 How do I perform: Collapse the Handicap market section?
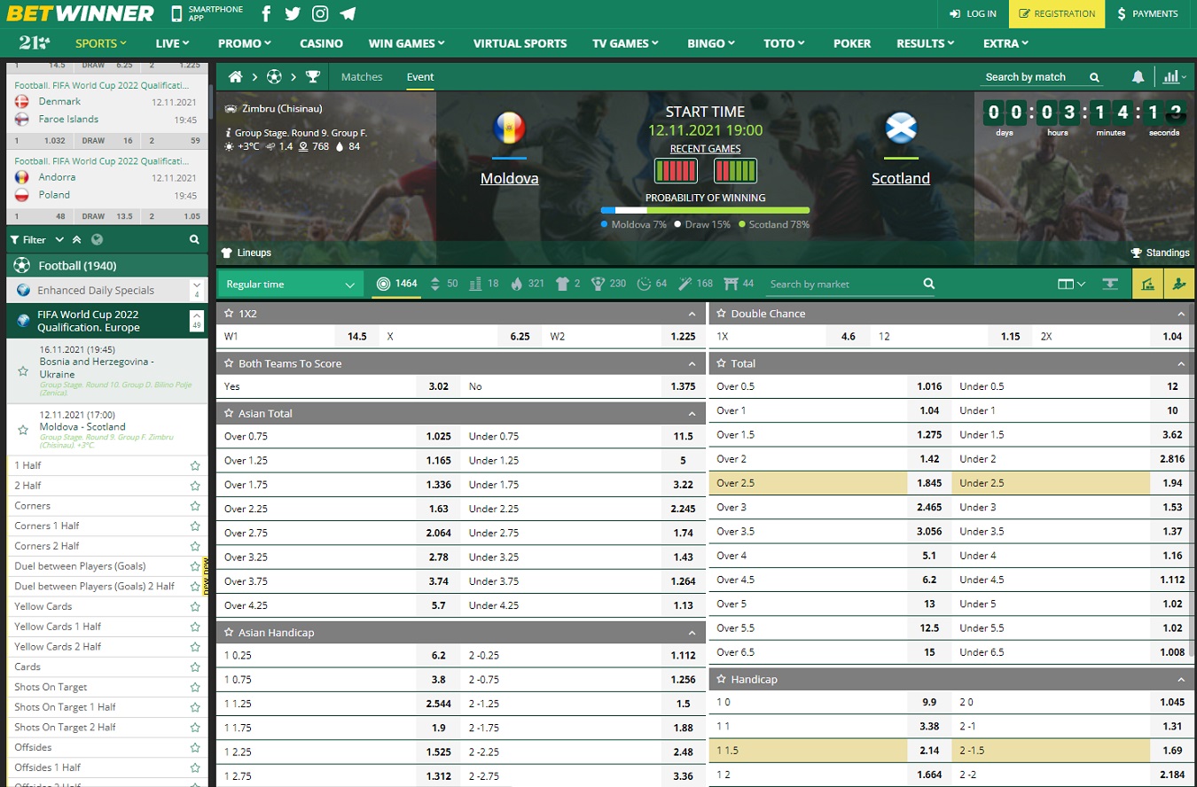(x=1181, y=679)
